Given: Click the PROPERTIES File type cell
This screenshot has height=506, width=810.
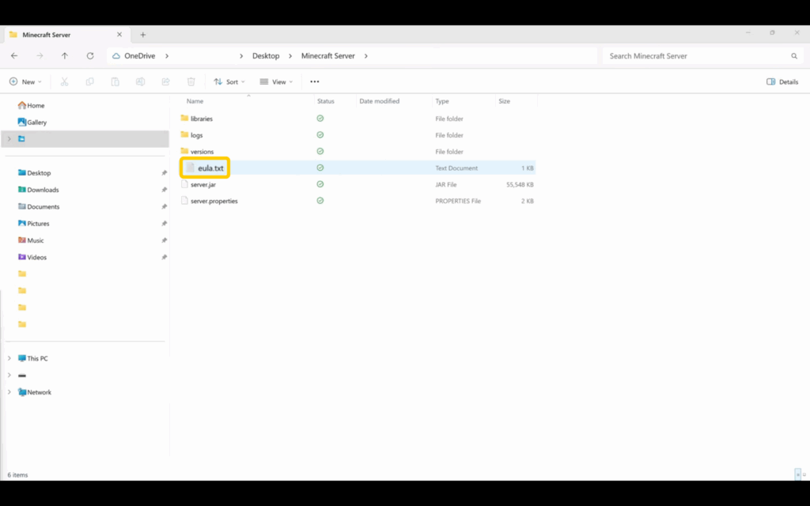Looking at the screenshot, I should pyautogui.click(x=458, y=201).
